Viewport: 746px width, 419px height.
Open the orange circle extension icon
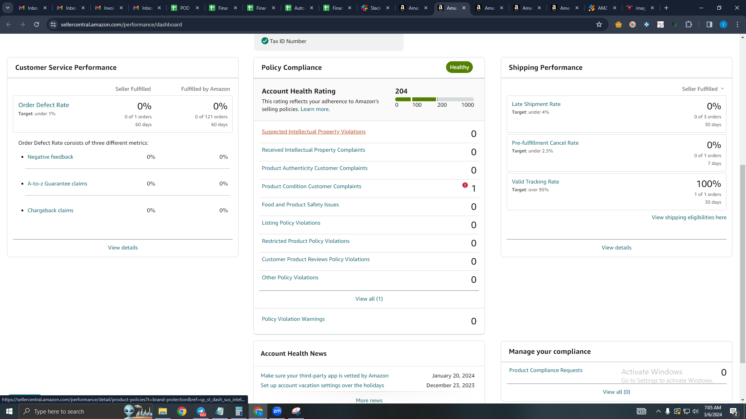point(633,24)
